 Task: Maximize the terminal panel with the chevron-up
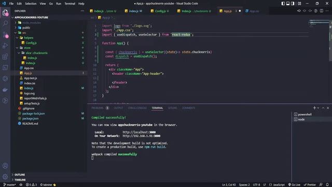(x=323, y=108)
